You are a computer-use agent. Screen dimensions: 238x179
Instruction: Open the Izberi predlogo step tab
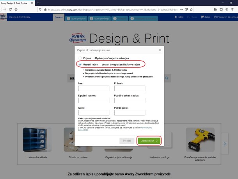click(x=99, y=18)
